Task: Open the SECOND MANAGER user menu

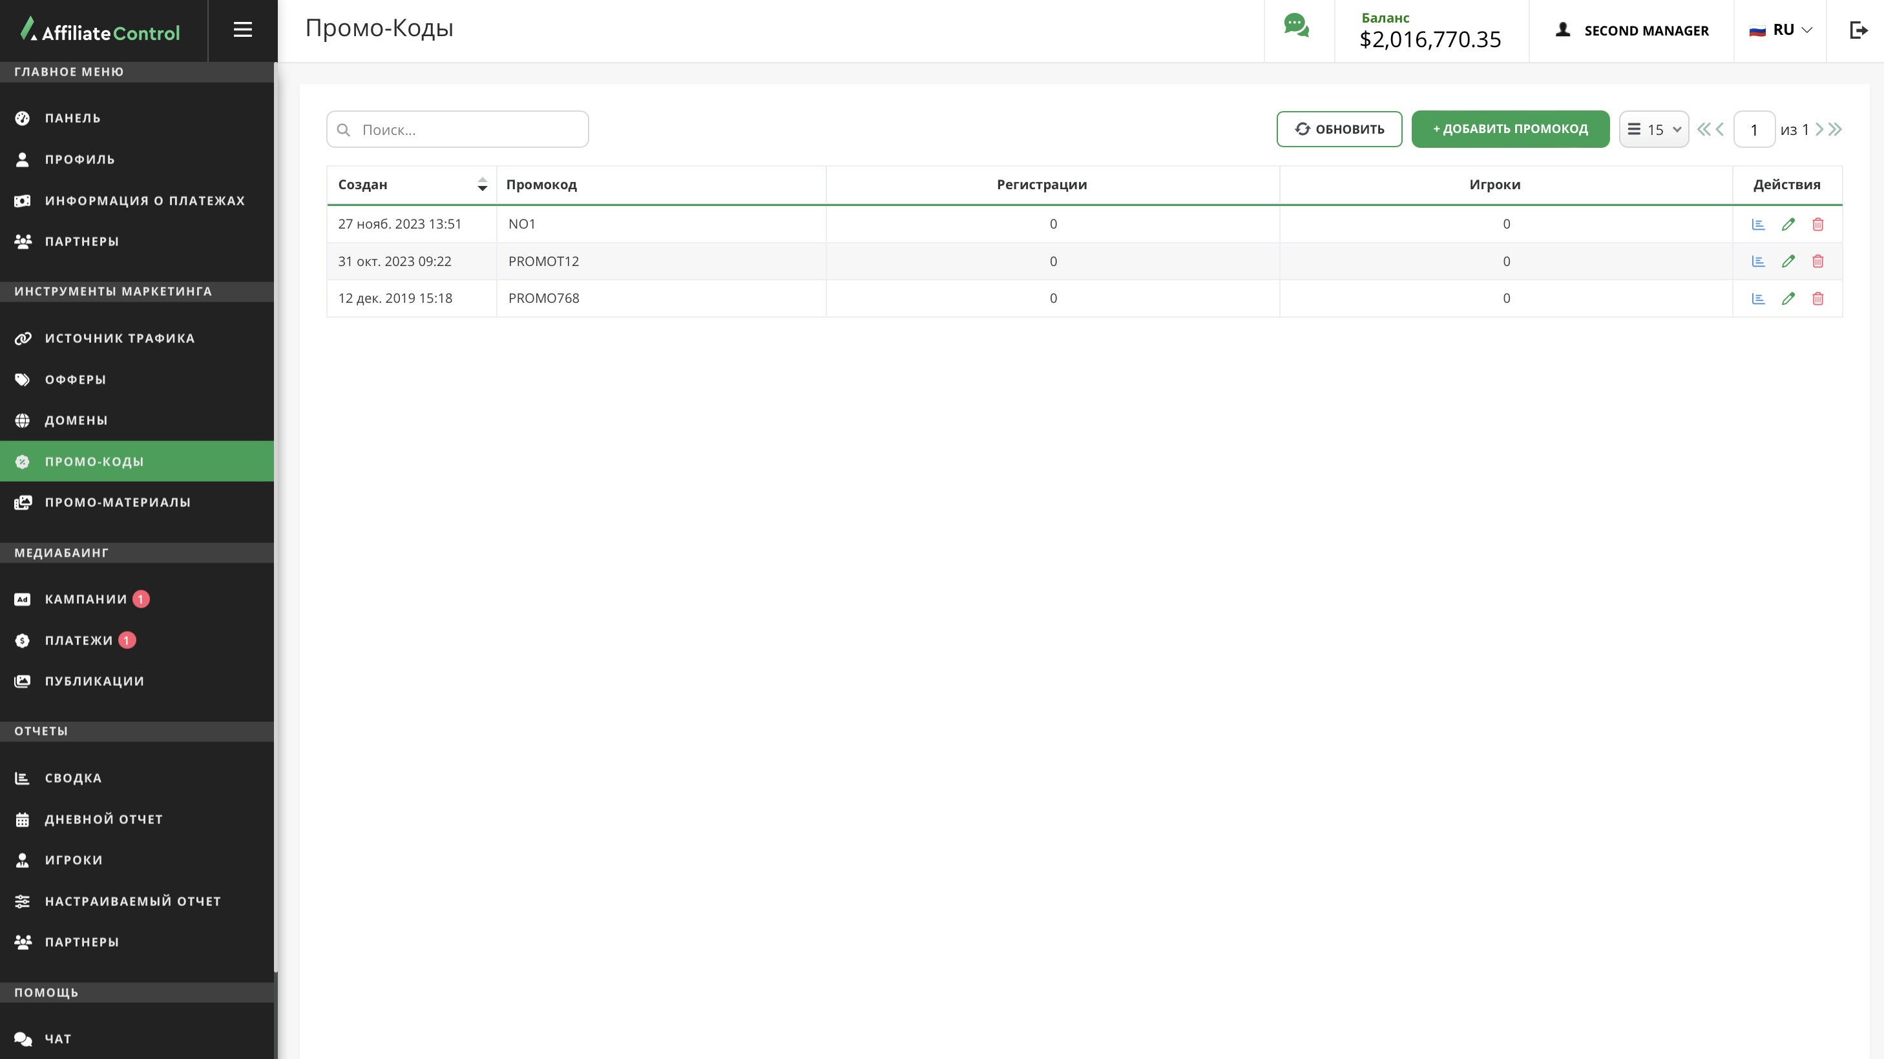Action: pyautogui.click(x=1631, y=30)
